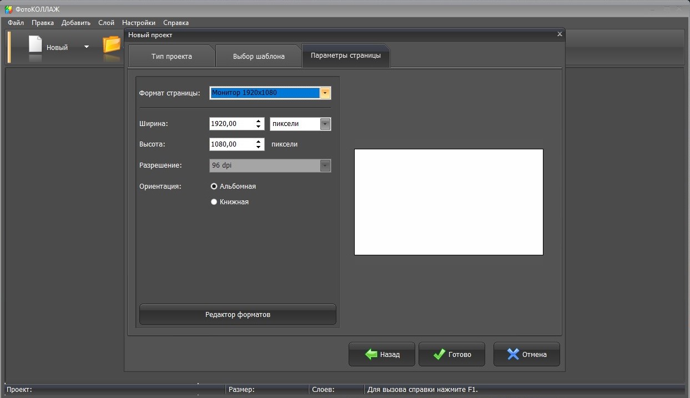Click the Ширина: label

pyautogui.click(x=154, y=124)
